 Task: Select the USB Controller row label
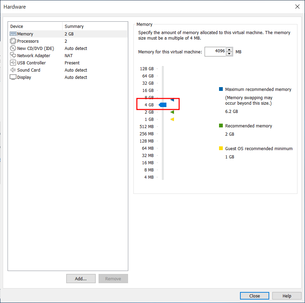coord(31,63)
